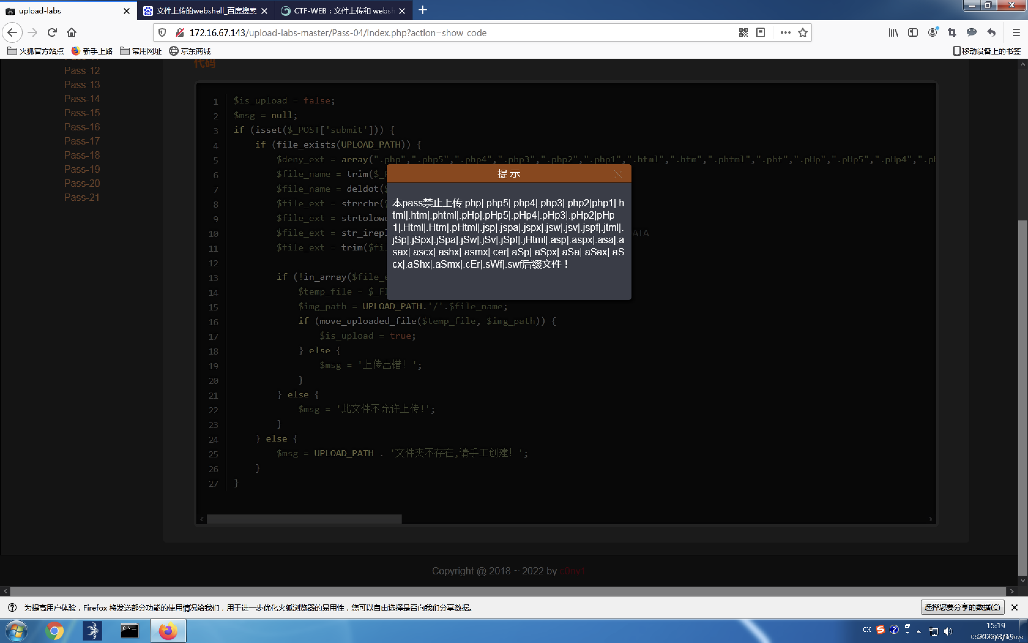Image resolution: width=1028 pixels, height=643 pixels.
Task: Open the QR code icon in address bar
Action: click(x=743, y=33)
